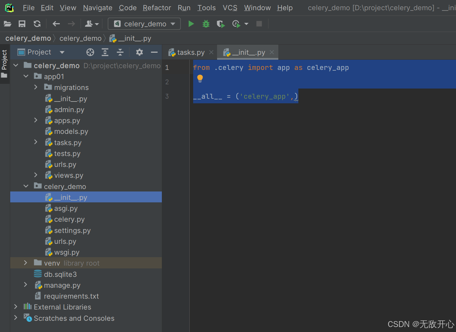Expand Scratches and Consoles
Screen dimensions: 456x332
click(15, 318)
